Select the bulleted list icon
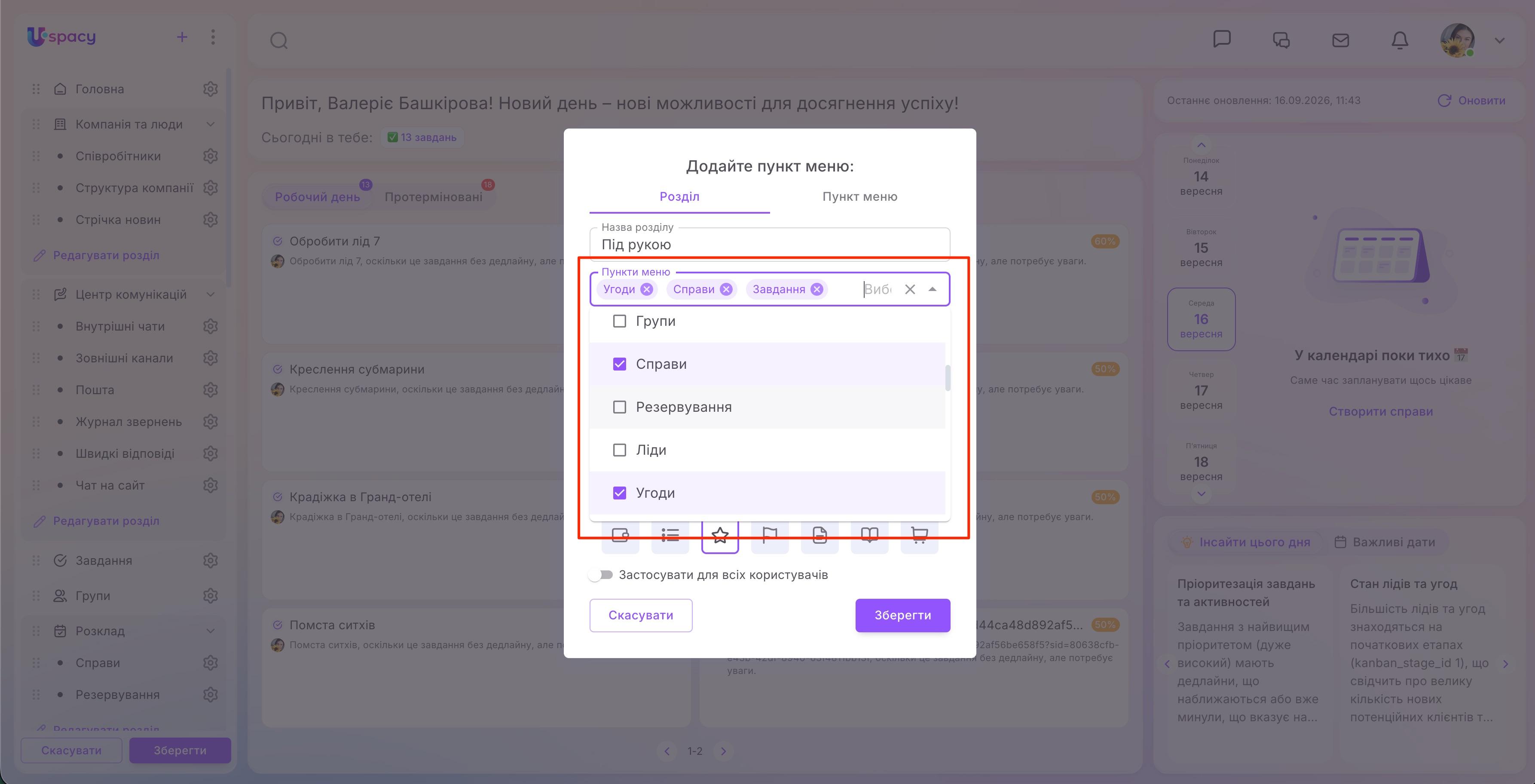The image size is (1535, 784). pos(670,535)
